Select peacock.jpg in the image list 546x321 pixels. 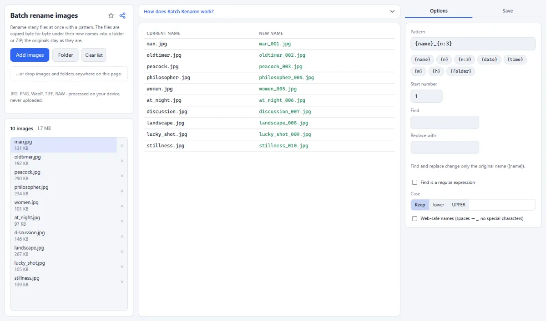coord(64,175)
